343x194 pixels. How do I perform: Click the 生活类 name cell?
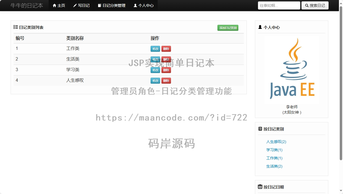[73, 59]
